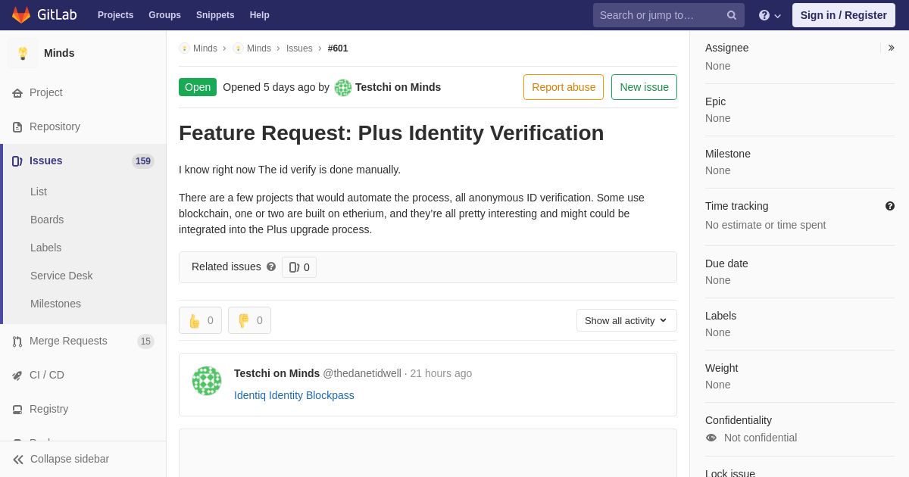This screenshot has width=909, height=477.
Task: Select Service Desk under Issues
Action: point(61,276)
